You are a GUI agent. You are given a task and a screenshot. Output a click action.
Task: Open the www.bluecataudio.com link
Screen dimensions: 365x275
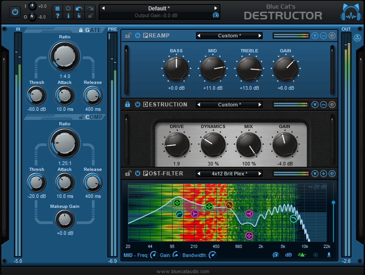coord(183,271)
